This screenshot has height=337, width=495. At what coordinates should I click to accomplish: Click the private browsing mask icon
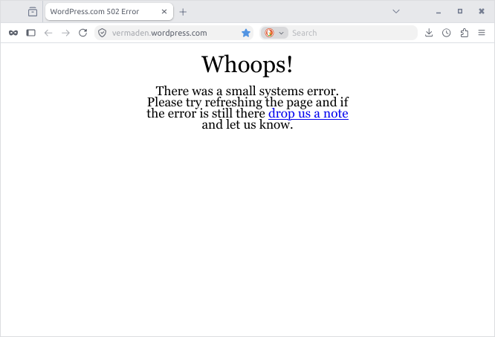13,33
